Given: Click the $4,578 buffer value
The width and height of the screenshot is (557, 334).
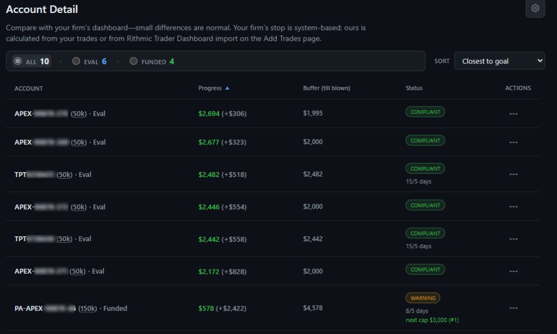Looking at the screenshot, I should pos(313,308).
